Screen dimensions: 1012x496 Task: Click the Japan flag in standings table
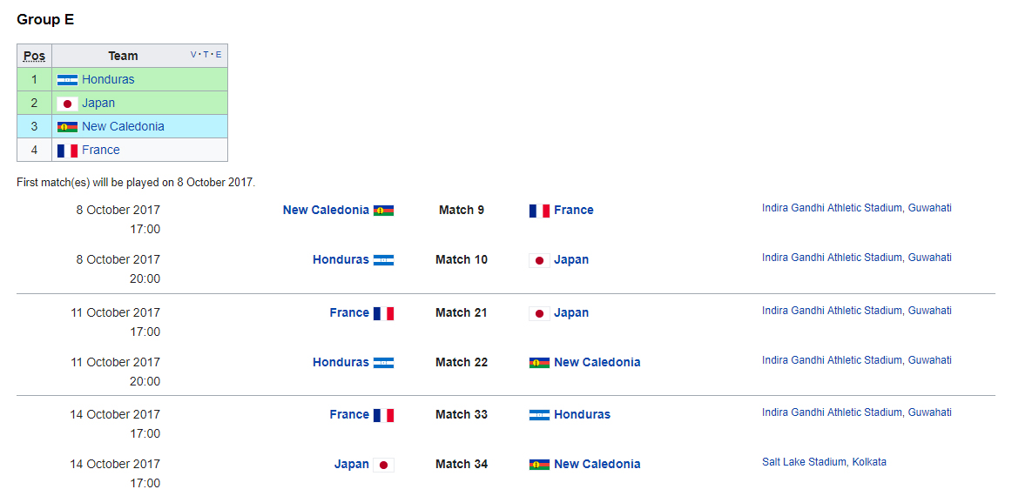point(67,104)
